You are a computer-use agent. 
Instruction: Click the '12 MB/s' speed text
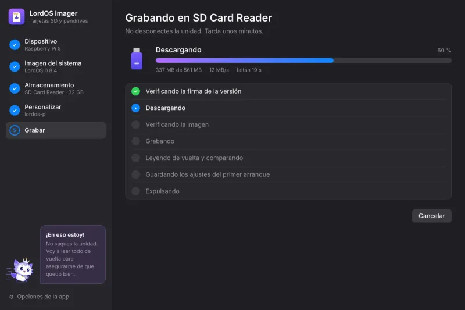pyautogui.click(x=219, y=70)
